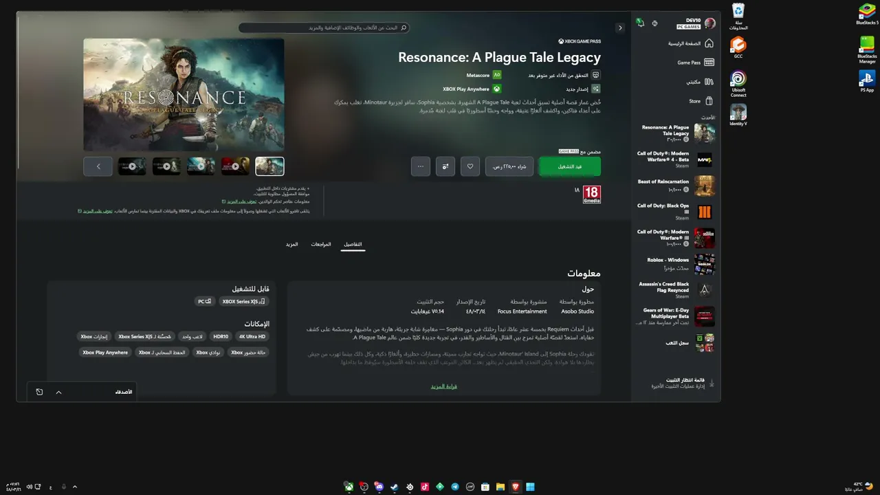
Task: Open the notifications bell in Xbox app
Action: [640, 23]
